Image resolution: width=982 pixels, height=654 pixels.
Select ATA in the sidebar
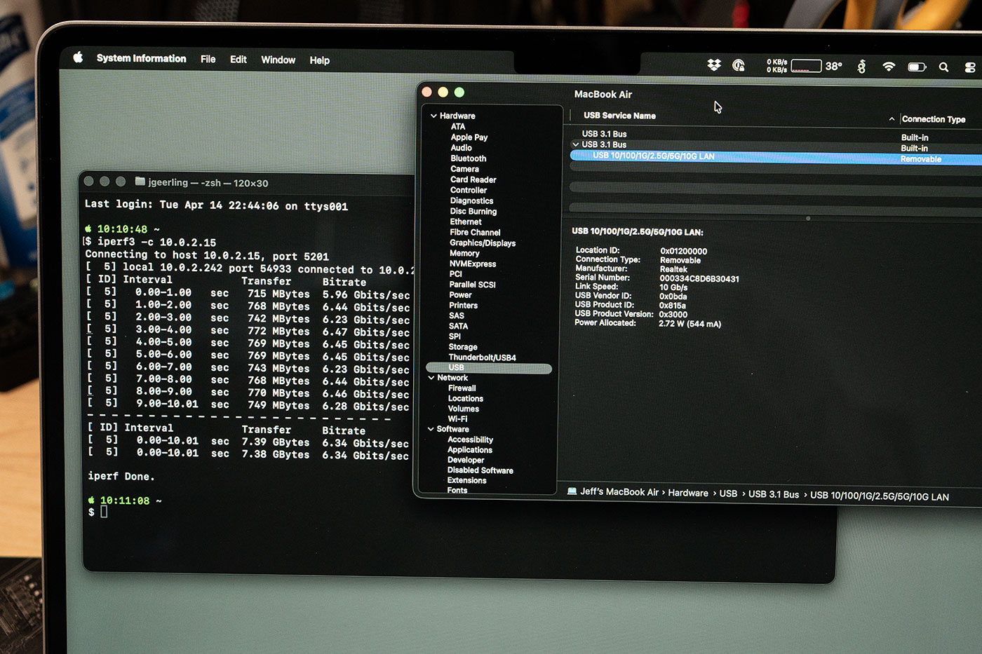[458, 127]
